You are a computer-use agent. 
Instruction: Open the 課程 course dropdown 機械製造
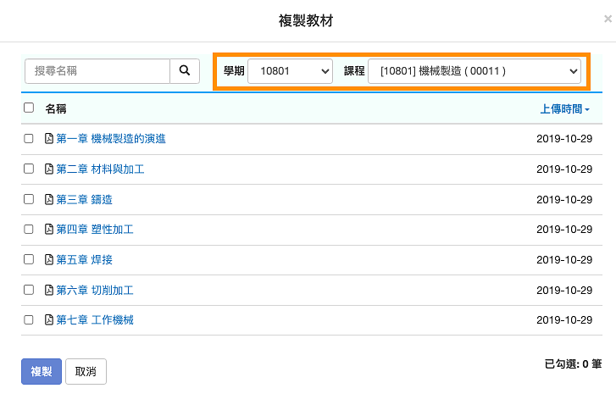pyautogui.click(x=474, y=71)
